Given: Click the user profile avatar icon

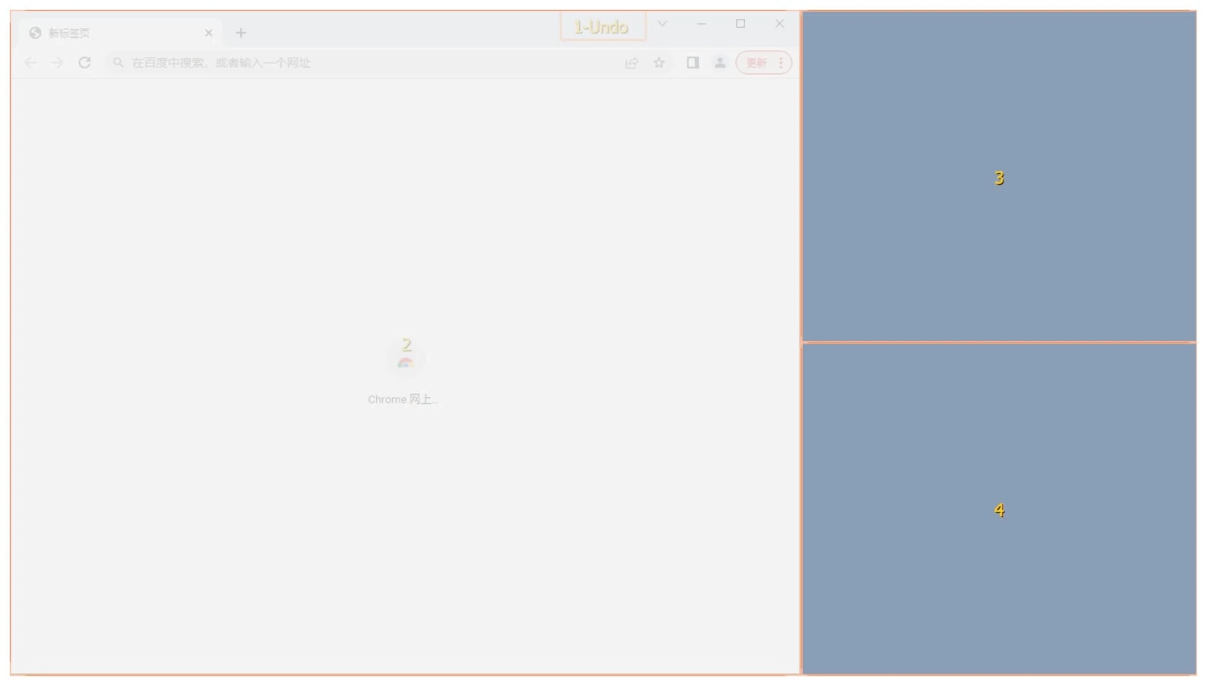Looking at the screenshot, I should pos(719,63).
